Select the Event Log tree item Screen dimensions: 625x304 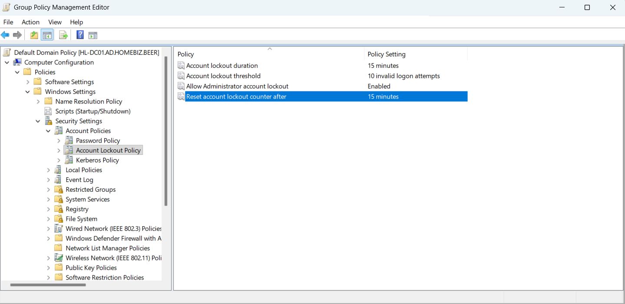(x=80, y=180)
